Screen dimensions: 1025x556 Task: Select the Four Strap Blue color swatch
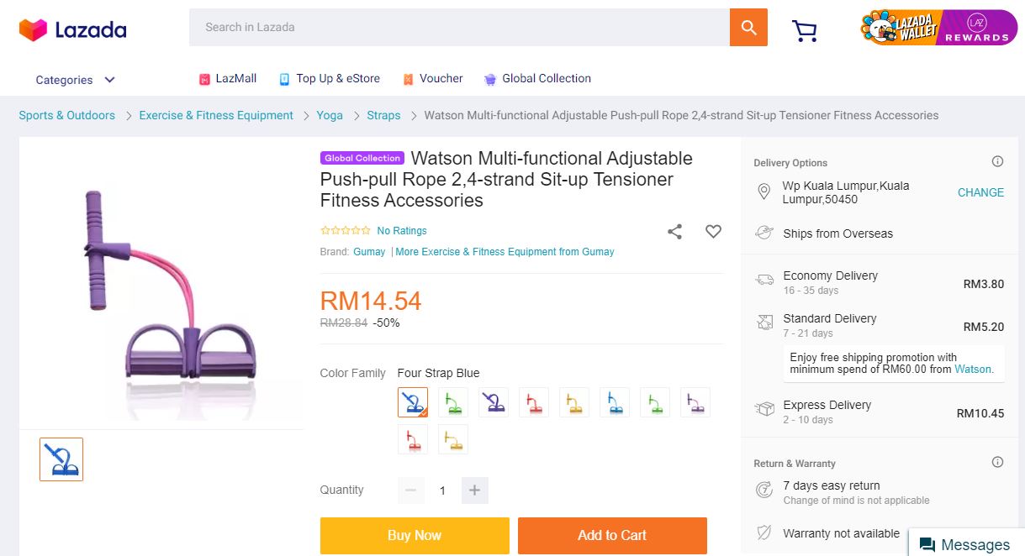tap(413, 402)
